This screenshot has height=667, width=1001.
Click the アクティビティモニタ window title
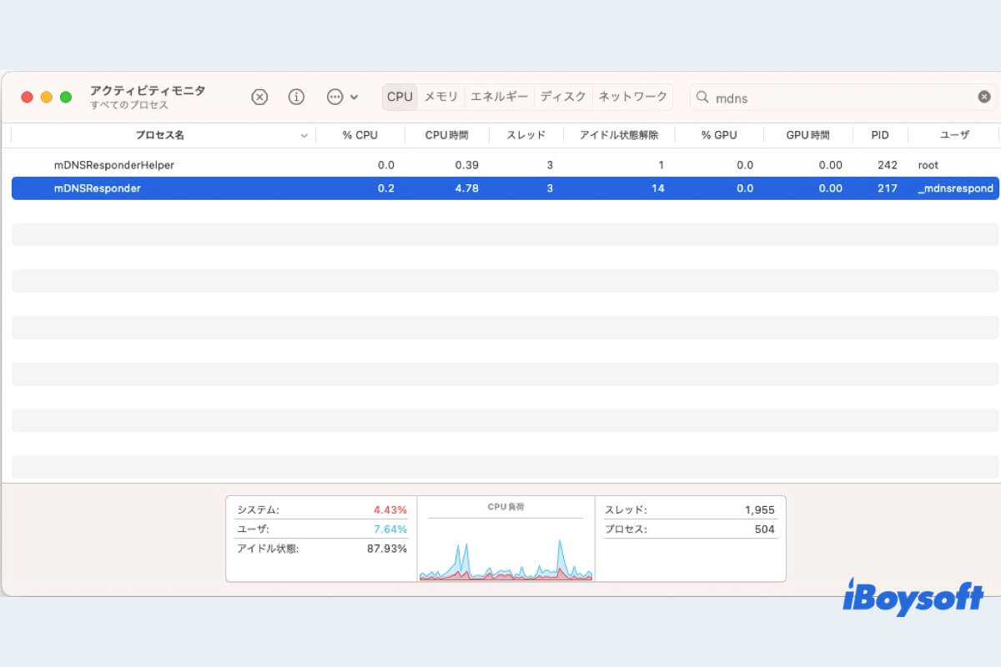pos(148,90)
